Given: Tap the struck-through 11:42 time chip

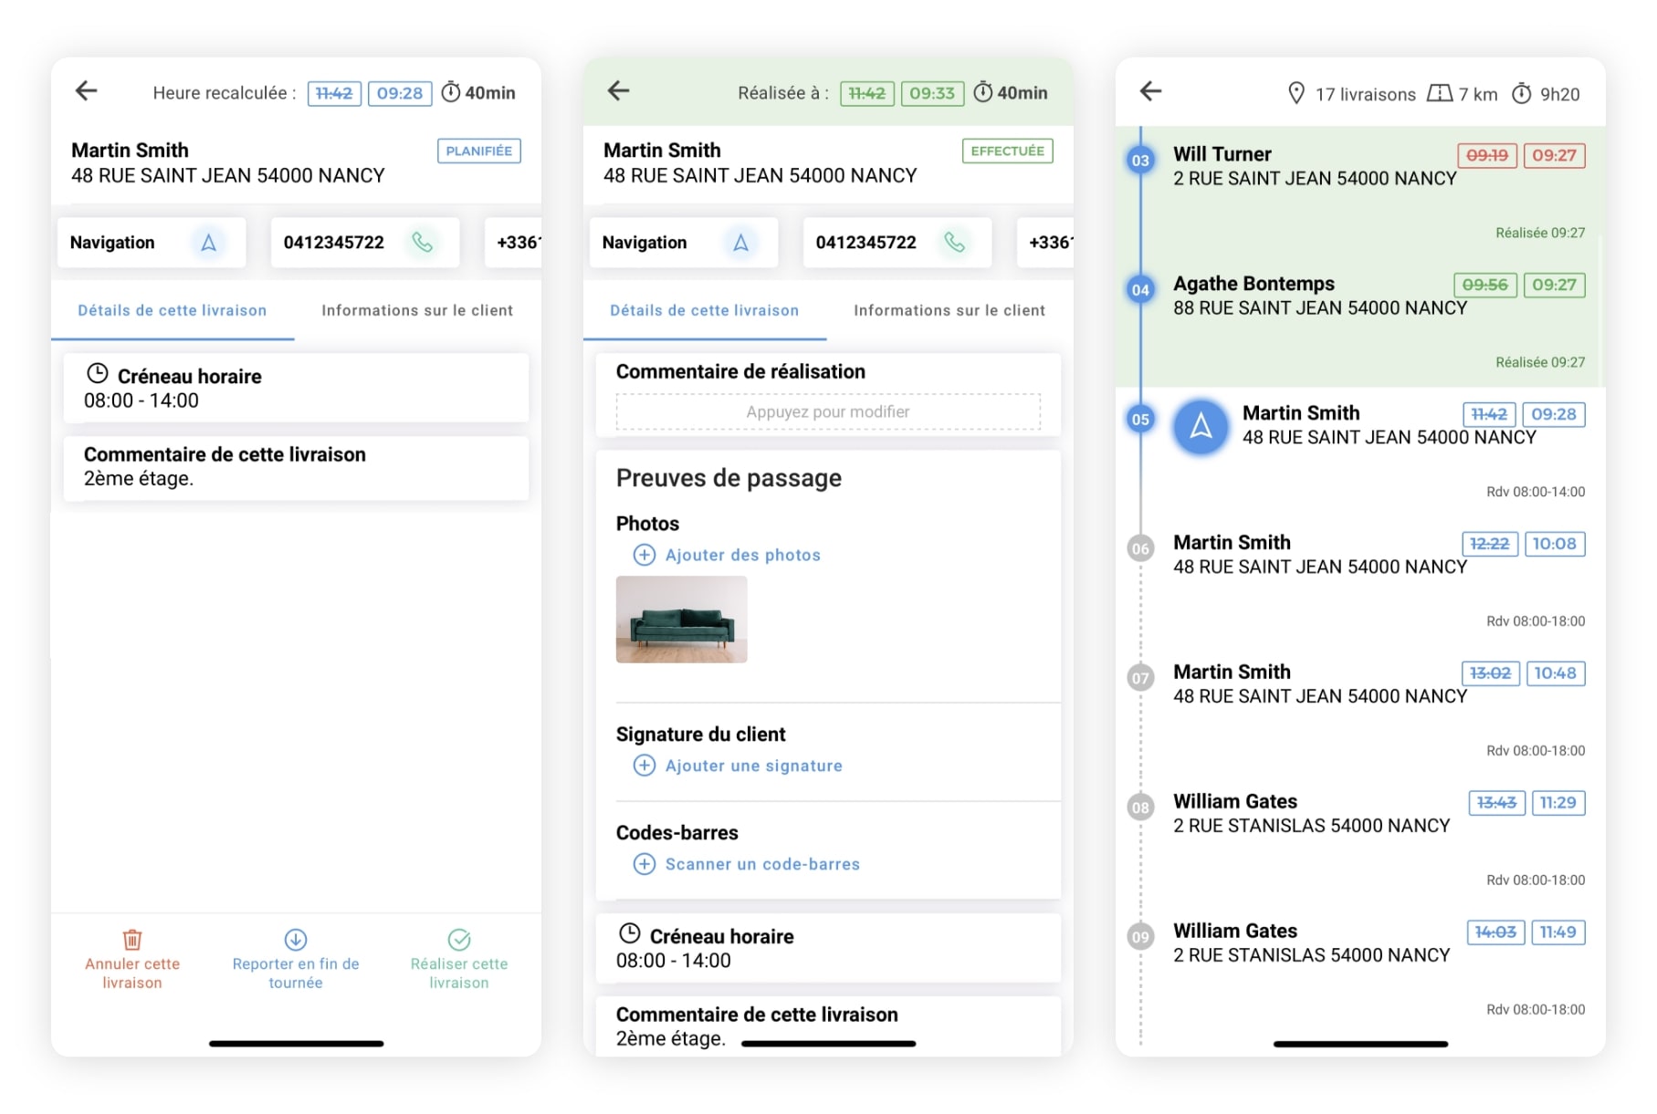Looking at the screenshot, I should pyautogui.click(x=333, y=93).
